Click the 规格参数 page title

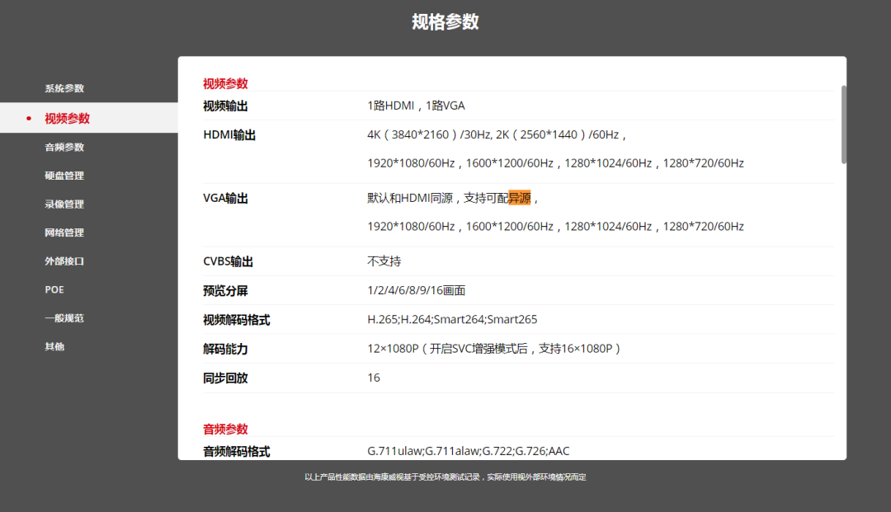coord(445,22)
